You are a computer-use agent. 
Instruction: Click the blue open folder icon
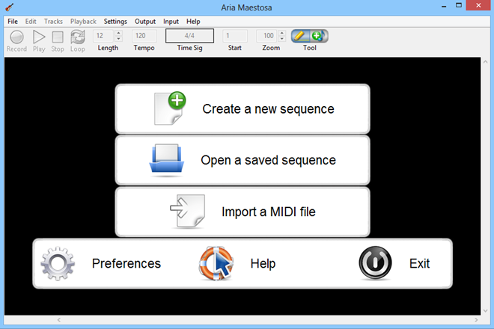pos(167,159)
